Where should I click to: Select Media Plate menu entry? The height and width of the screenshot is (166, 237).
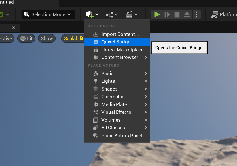point(117,104)
